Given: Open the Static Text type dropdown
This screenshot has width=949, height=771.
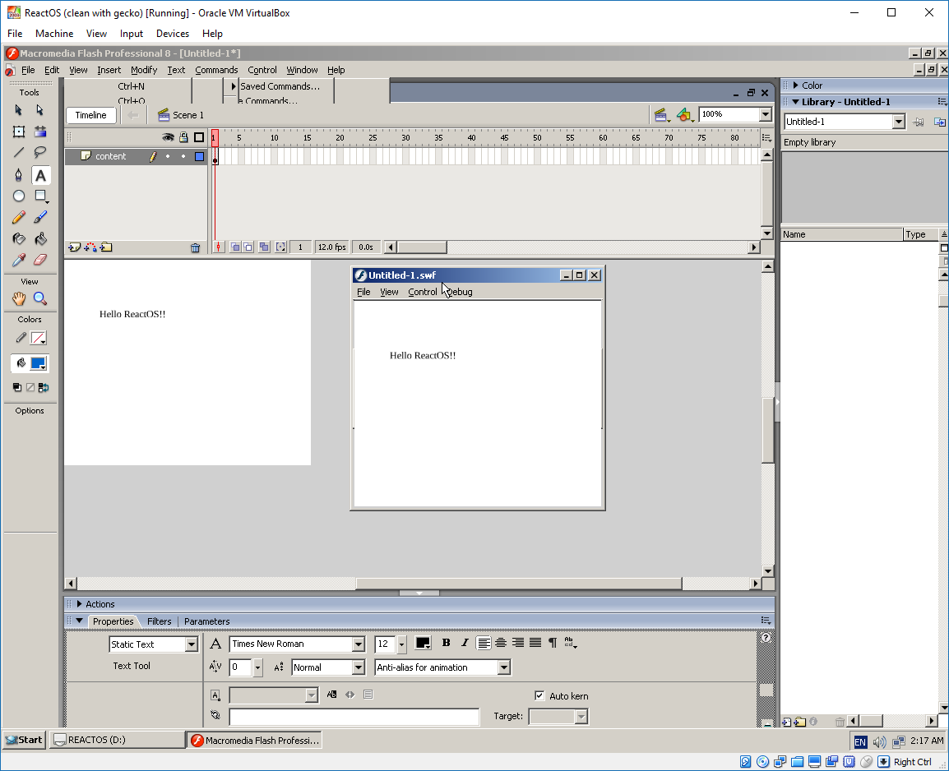Looking at the screenshot, I should pos(192,644).
